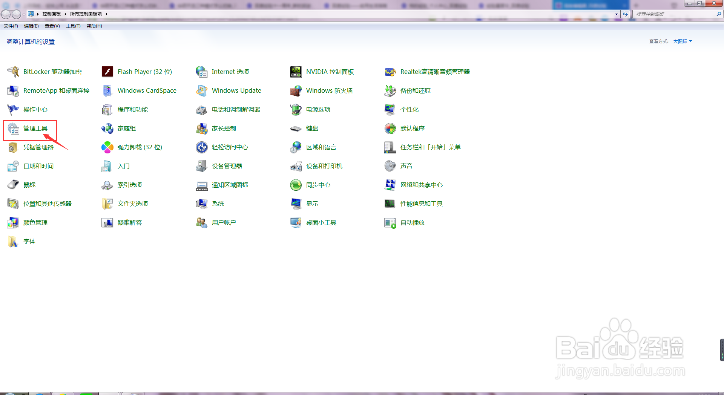
Task: Open the 强力卸载 (32 位) icon
Action: pos(107,147)
